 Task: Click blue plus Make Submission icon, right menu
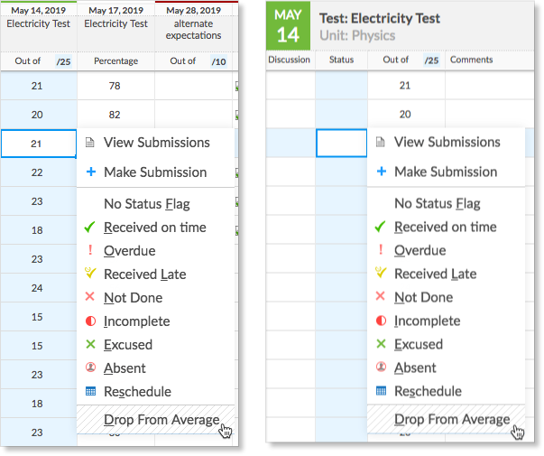coord(382,172)
